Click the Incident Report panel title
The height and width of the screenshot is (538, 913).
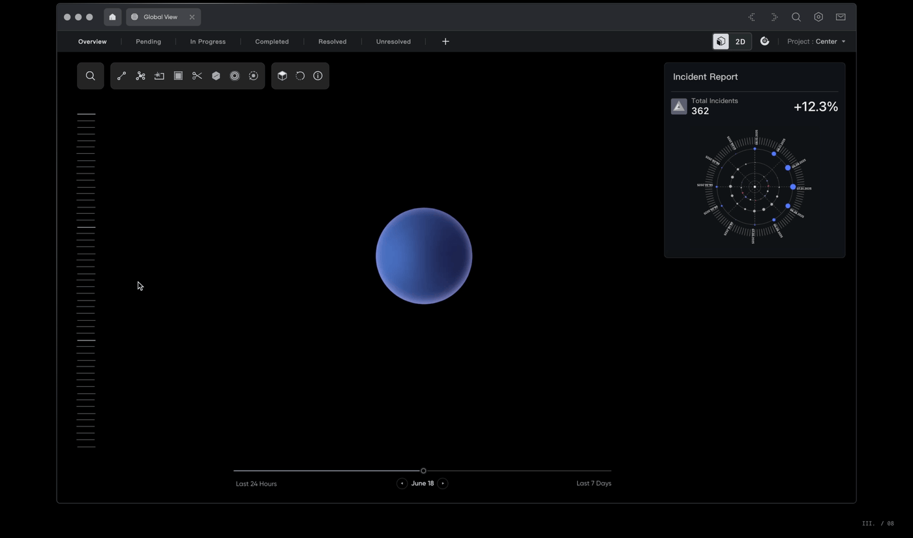pos(706,76)
